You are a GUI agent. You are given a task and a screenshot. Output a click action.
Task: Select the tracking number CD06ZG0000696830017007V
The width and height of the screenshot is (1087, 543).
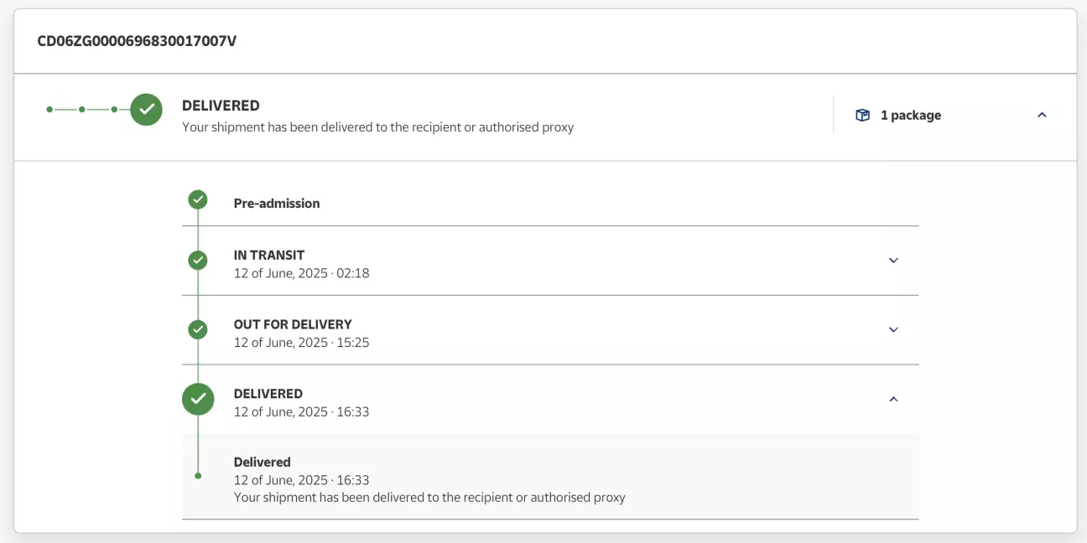pos(137,40)
